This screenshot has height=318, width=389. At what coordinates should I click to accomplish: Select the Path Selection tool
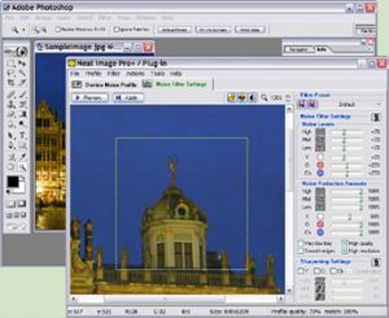tap(11, 136)
